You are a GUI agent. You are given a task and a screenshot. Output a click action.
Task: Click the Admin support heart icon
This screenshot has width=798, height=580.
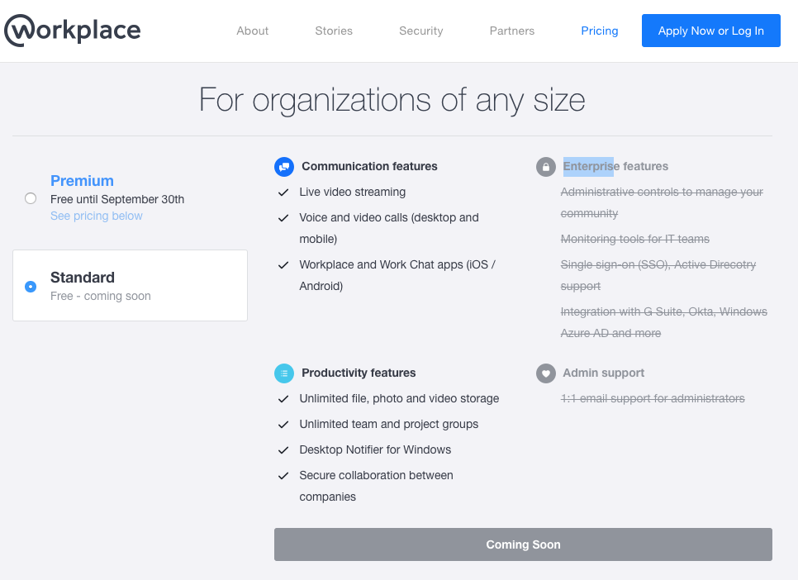545,373
